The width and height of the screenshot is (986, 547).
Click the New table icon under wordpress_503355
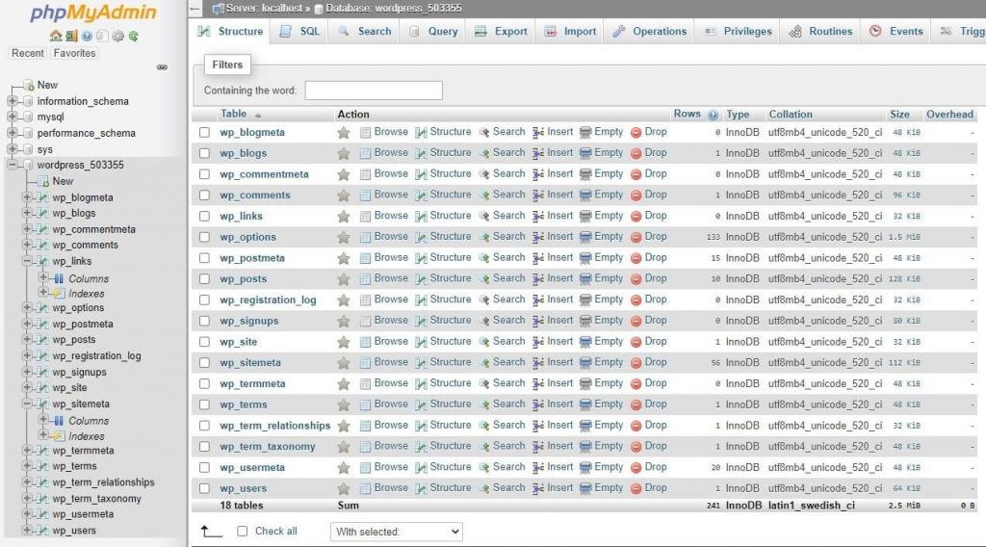tap(42, 181)
